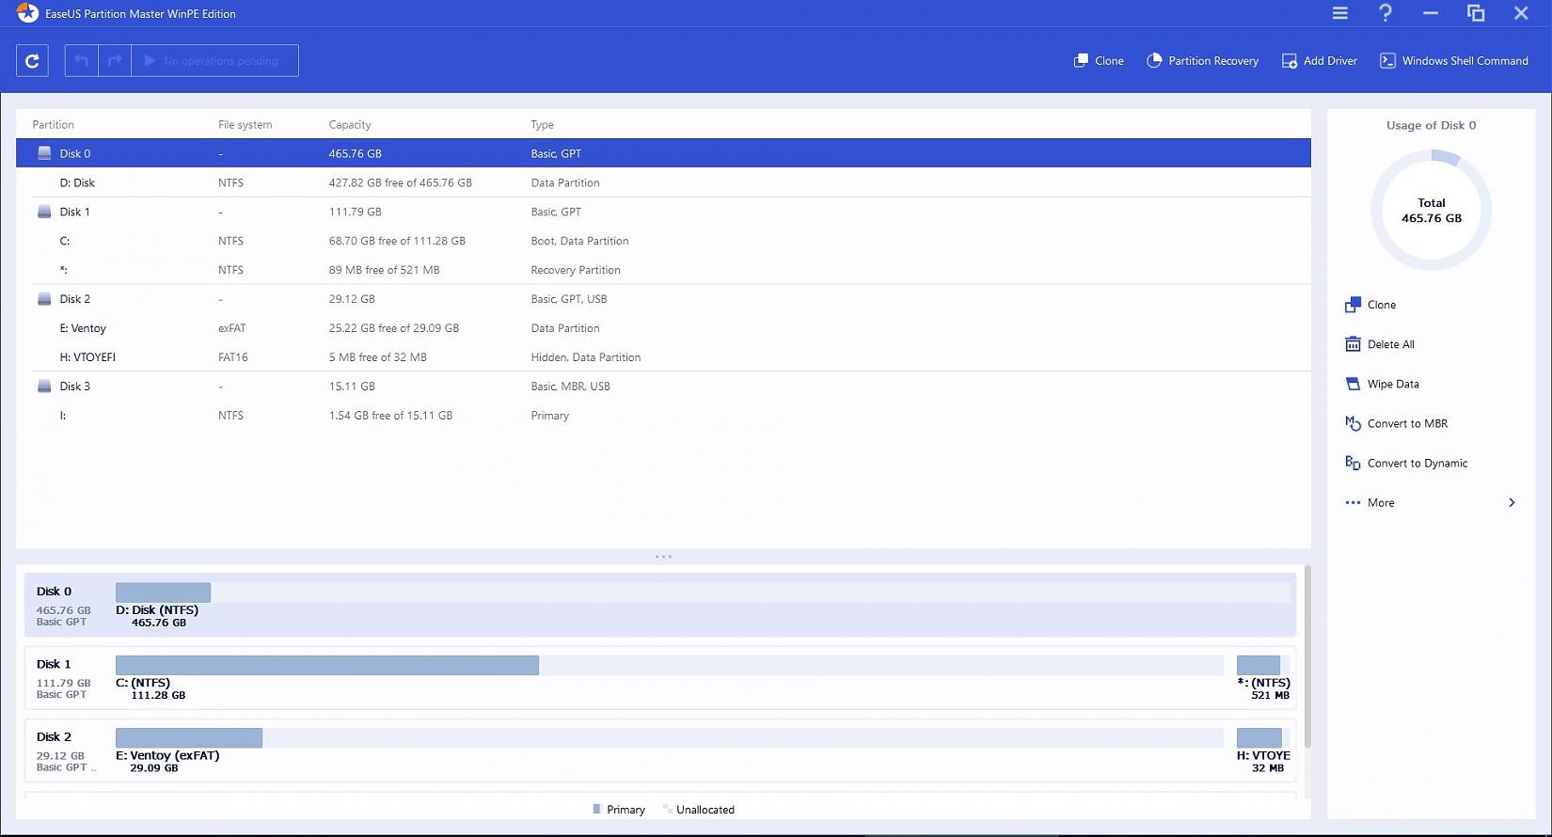Select the C: partition row

[x=663, y=241]
